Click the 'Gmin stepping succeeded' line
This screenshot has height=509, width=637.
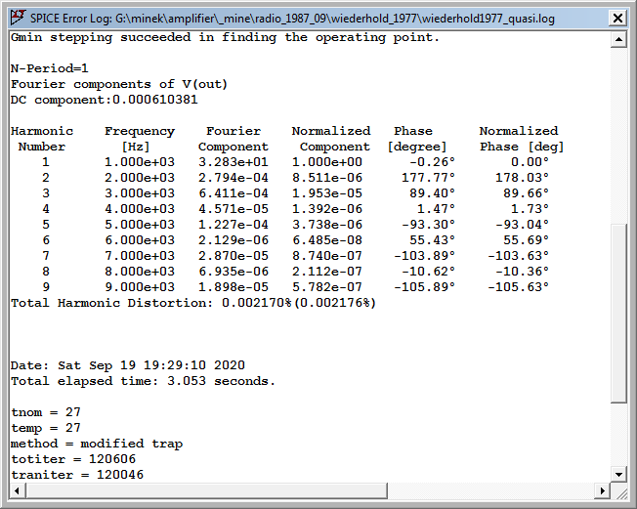[x=225, y=37]
